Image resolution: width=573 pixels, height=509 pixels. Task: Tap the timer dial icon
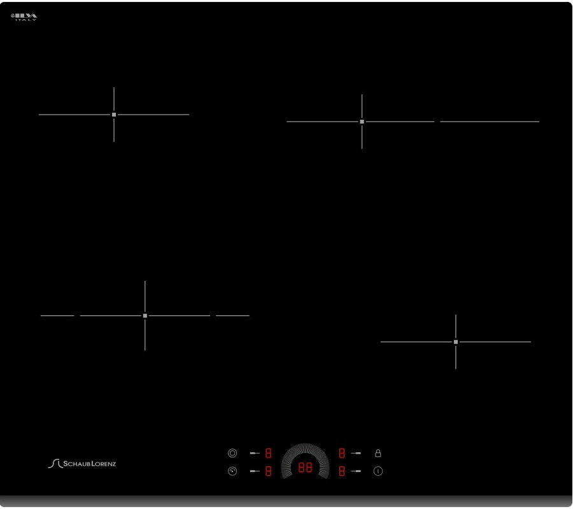[x=232, y=471]
